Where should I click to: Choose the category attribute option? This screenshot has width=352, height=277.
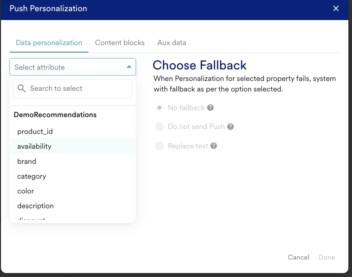(72, 176)
